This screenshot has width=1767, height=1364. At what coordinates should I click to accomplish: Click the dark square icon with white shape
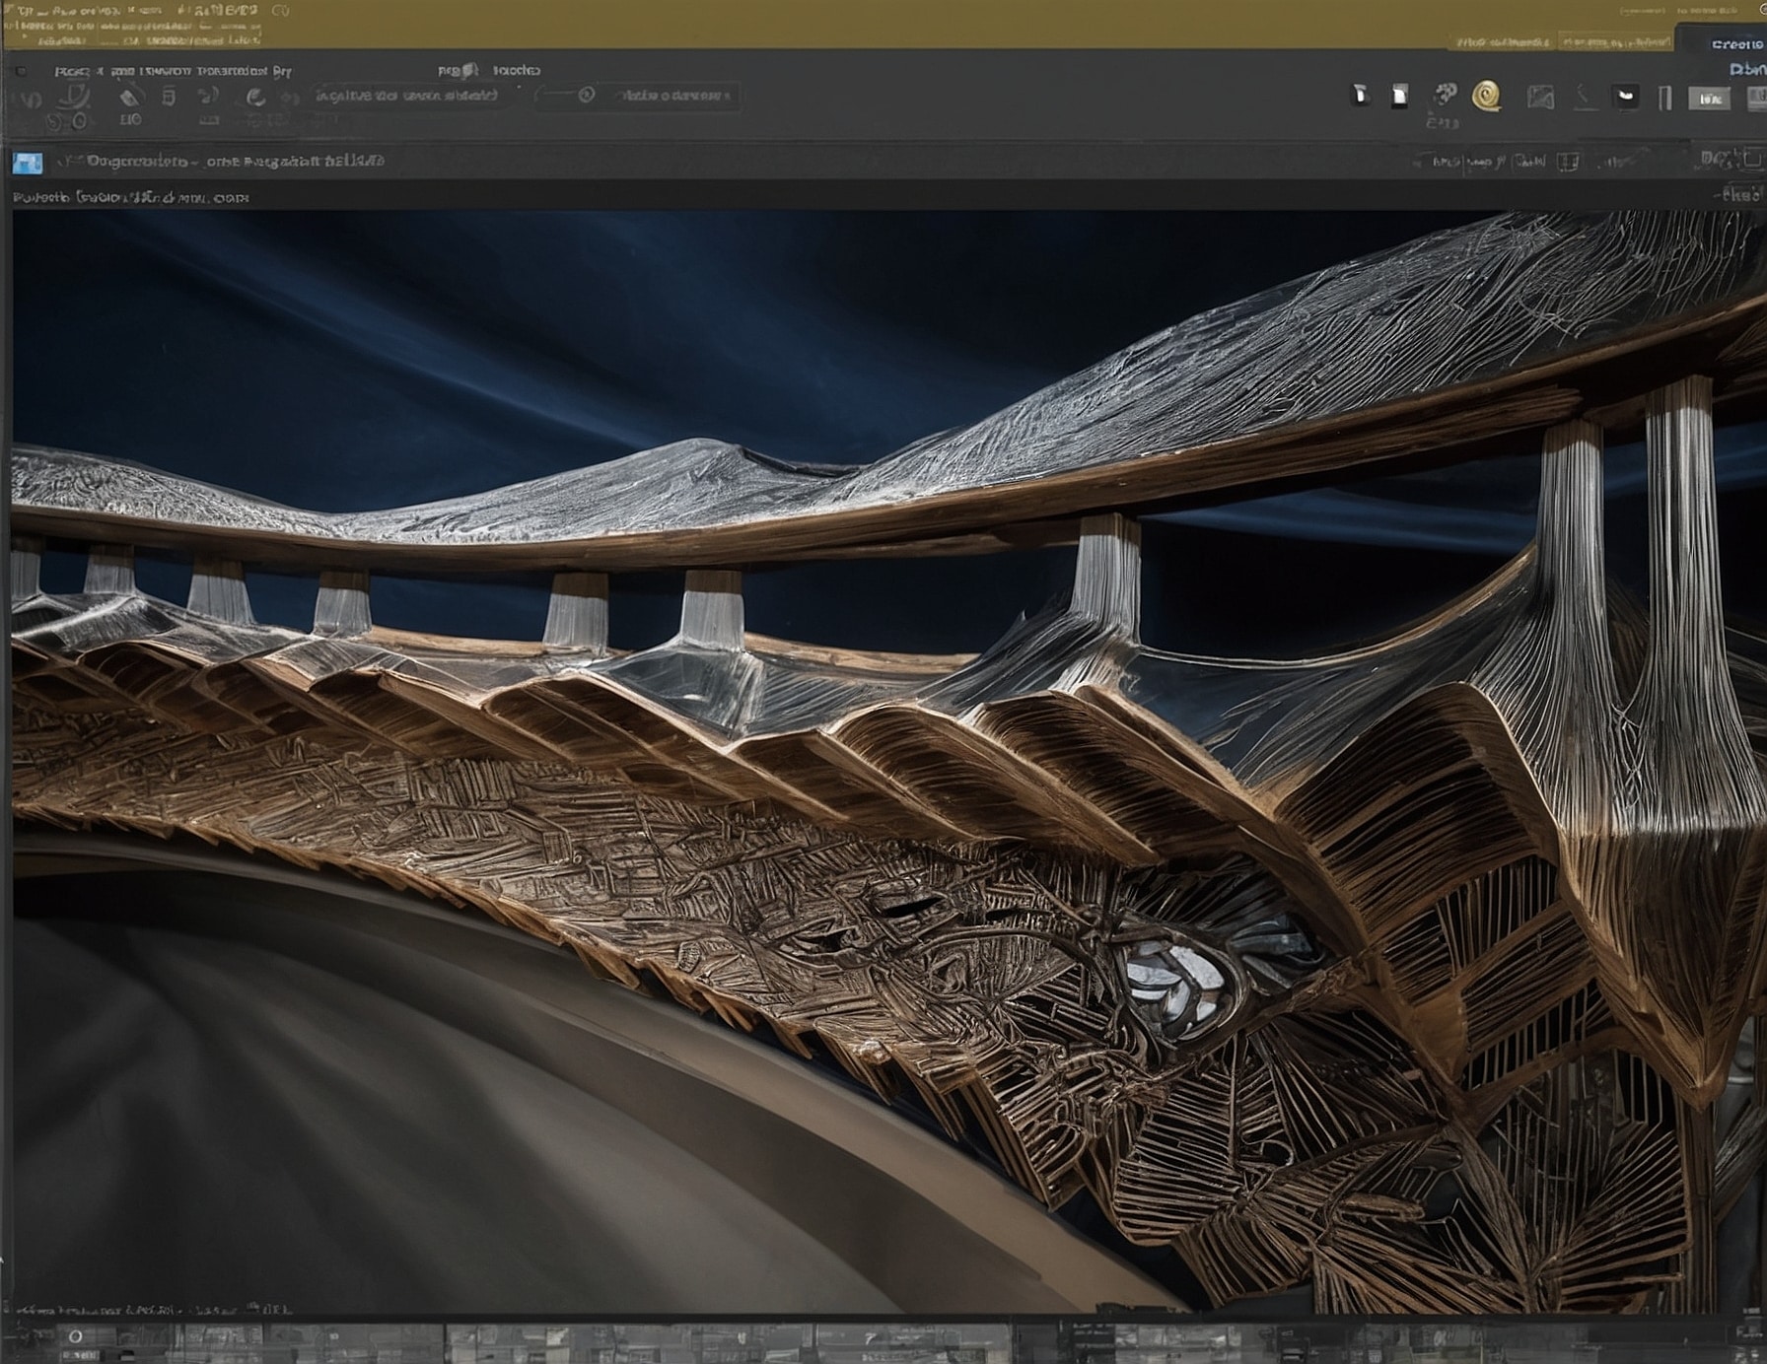(1625, 97)
